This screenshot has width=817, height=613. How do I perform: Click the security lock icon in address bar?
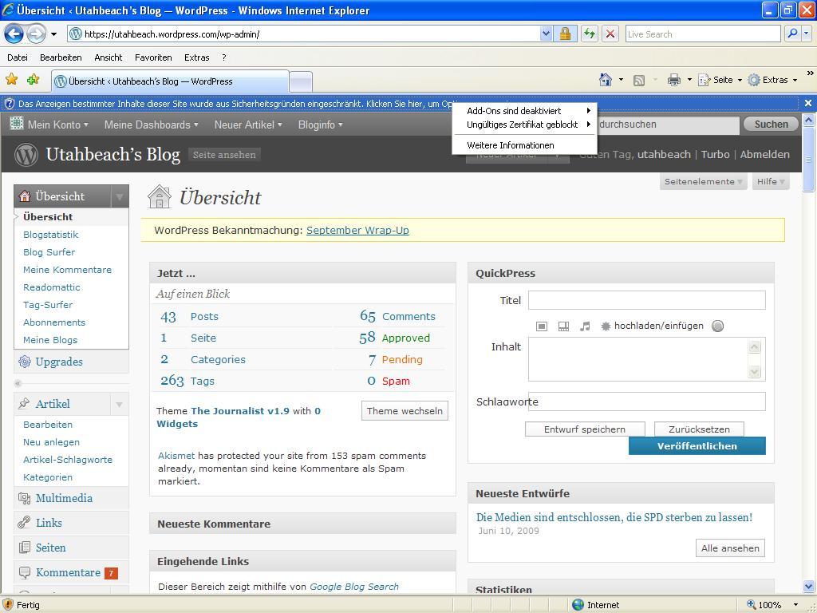565,34
